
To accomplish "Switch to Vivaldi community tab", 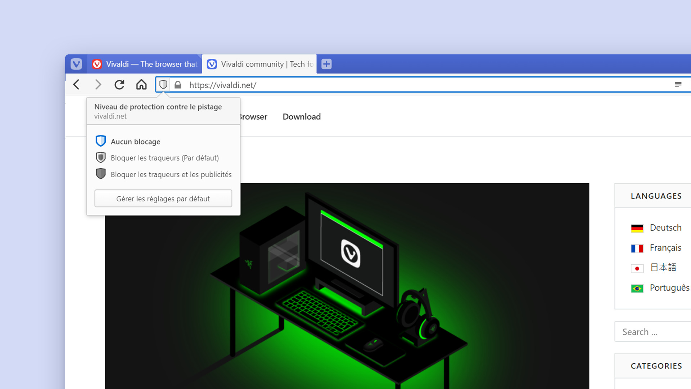I will [x=259, y=64].
